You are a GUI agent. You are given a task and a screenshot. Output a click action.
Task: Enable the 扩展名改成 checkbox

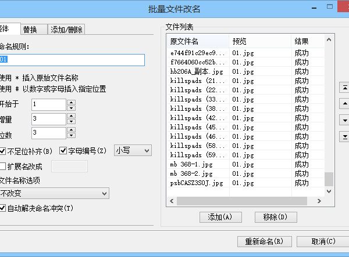click(x=3, y=166)
